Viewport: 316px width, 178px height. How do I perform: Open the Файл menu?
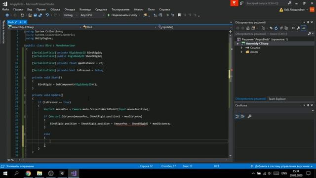(5, 9)
